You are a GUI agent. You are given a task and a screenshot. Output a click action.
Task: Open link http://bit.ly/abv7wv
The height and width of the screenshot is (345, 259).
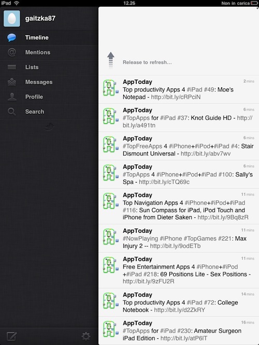(x=206, y=154)
